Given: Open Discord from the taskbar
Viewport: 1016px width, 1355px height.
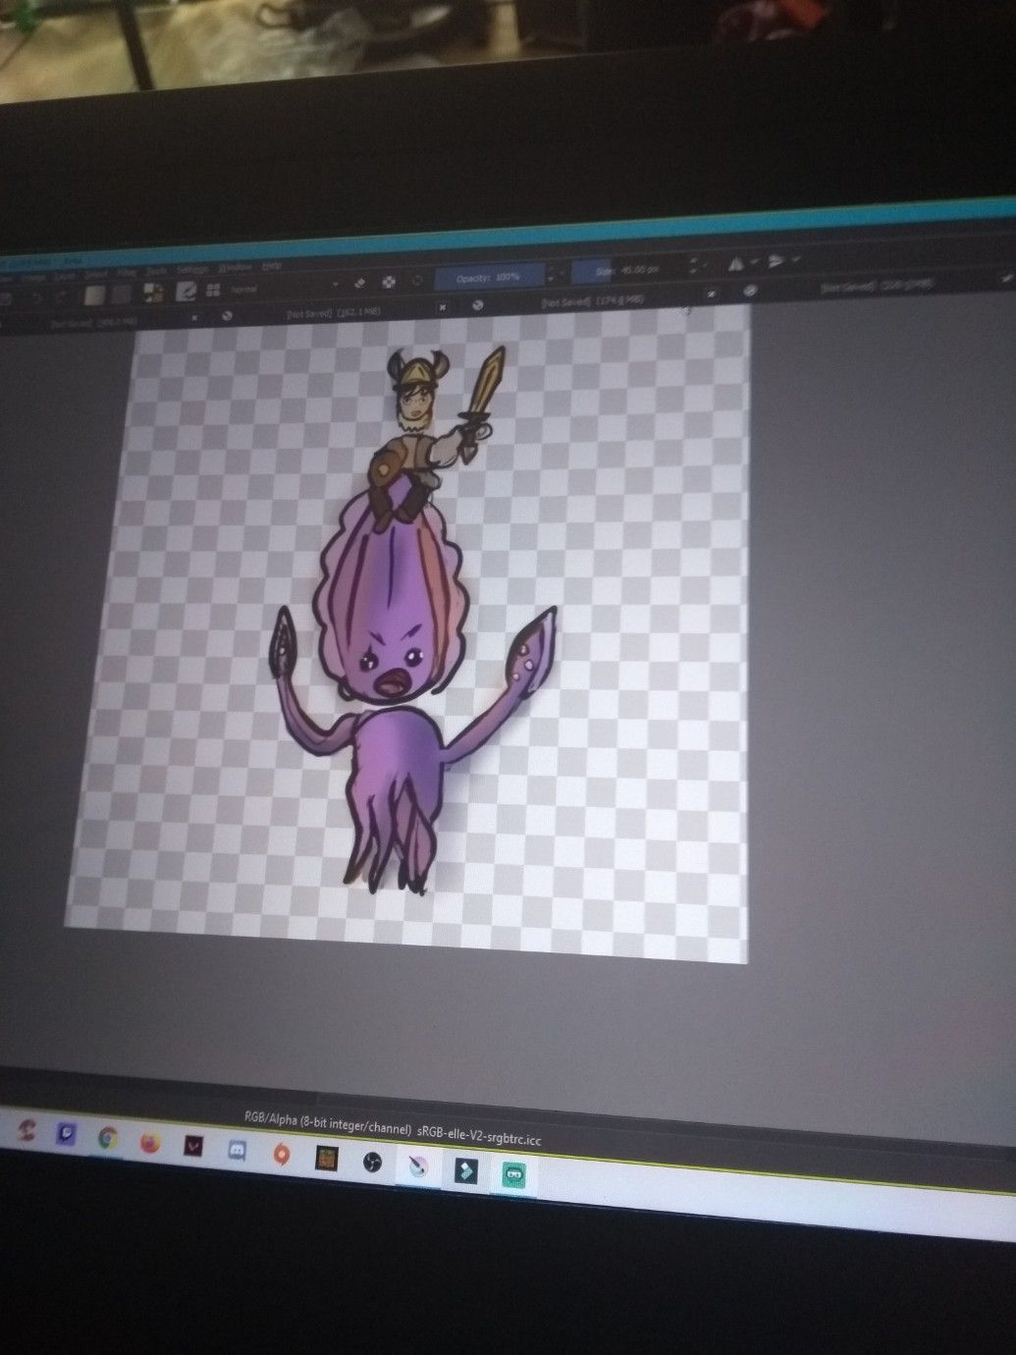Looking at the screenshot, I should pyautogui.click(x=237, y=1149).
